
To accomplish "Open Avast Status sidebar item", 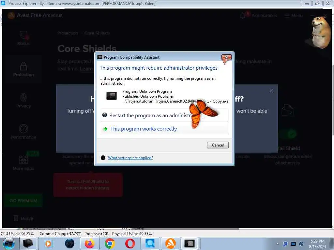I will [x=23, y=38].
